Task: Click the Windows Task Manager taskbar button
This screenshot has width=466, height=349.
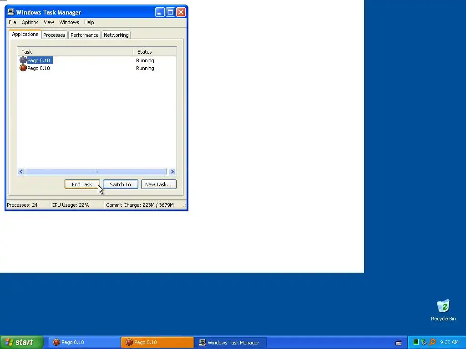Action: click(230, 343)
